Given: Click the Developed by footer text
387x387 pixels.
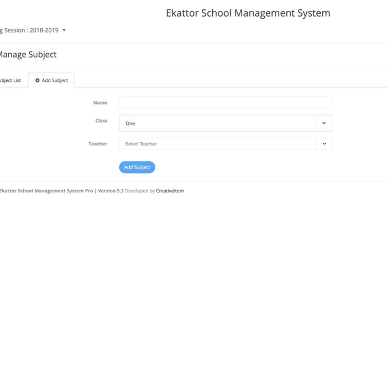Looking at the screenshot, I should [x=140, y=191].
